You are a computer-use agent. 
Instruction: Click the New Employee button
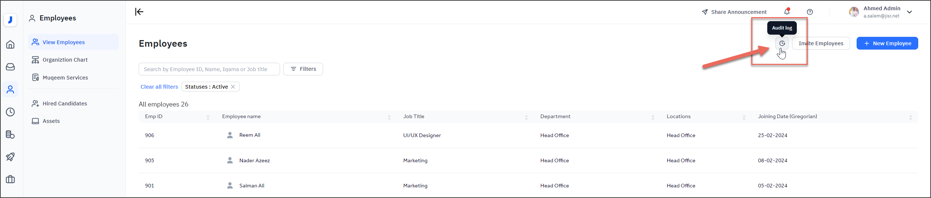click(x=887, y=43)
